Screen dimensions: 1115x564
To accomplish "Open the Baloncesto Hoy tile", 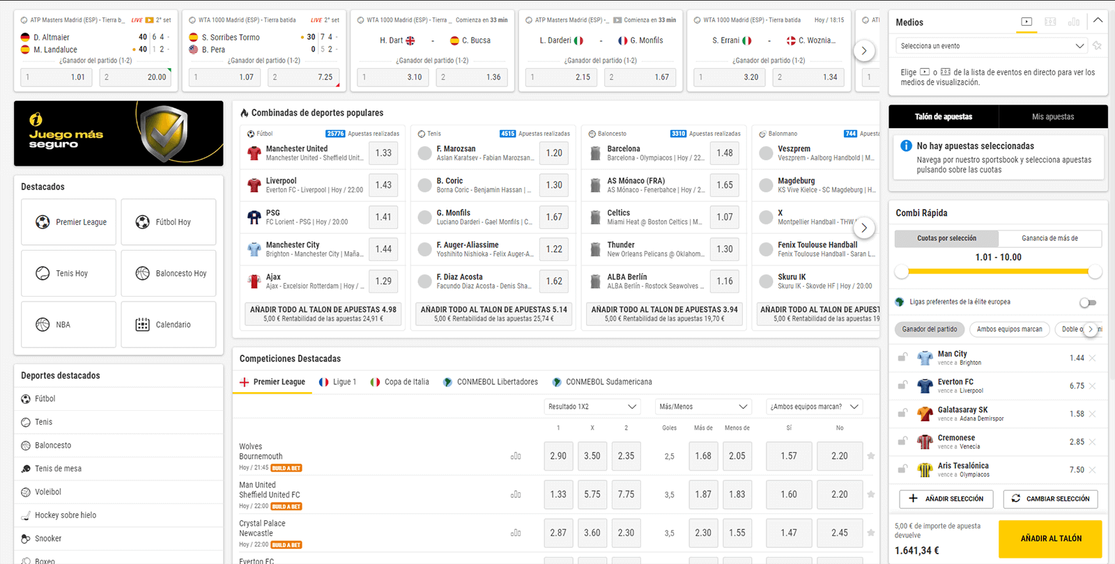I will (168, 274).
